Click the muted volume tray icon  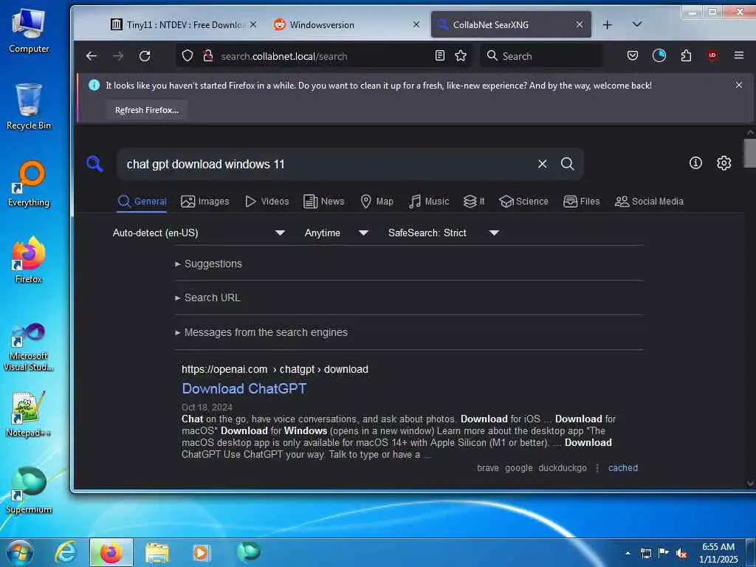pos(681,554)
